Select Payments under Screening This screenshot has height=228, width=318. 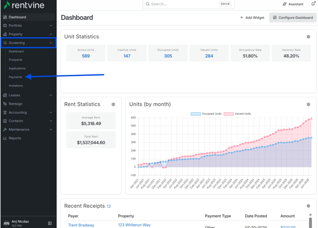coord(15,77)
